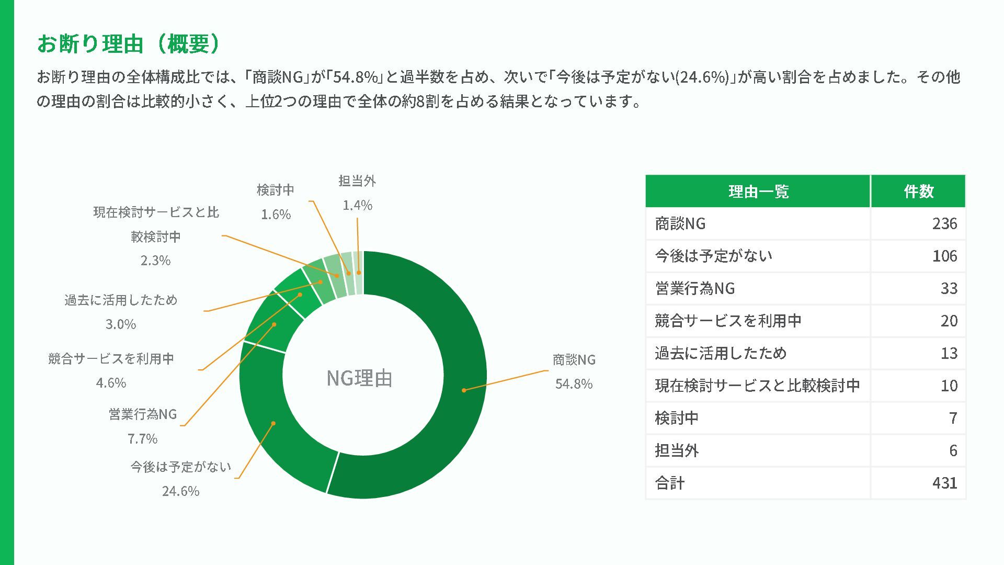Click the 件数 column header

[x=918, y=191]
